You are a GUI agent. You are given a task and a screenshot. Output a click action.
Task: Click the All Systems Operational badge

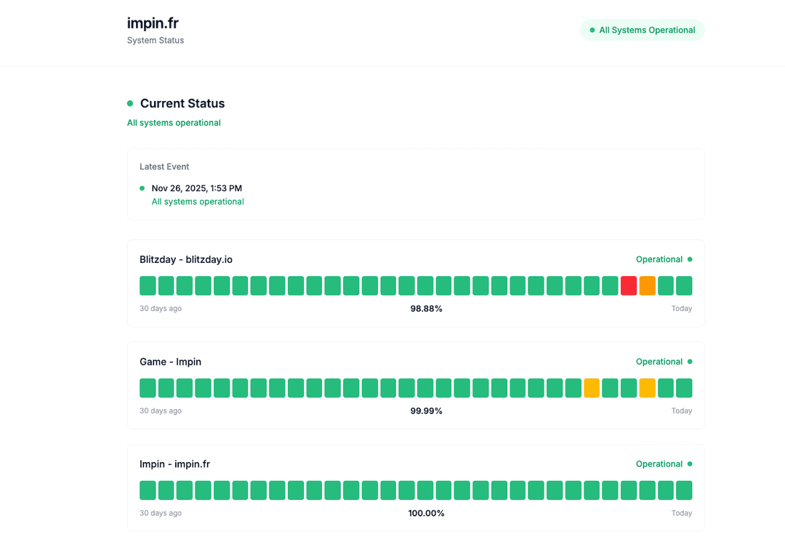[642, 31]
